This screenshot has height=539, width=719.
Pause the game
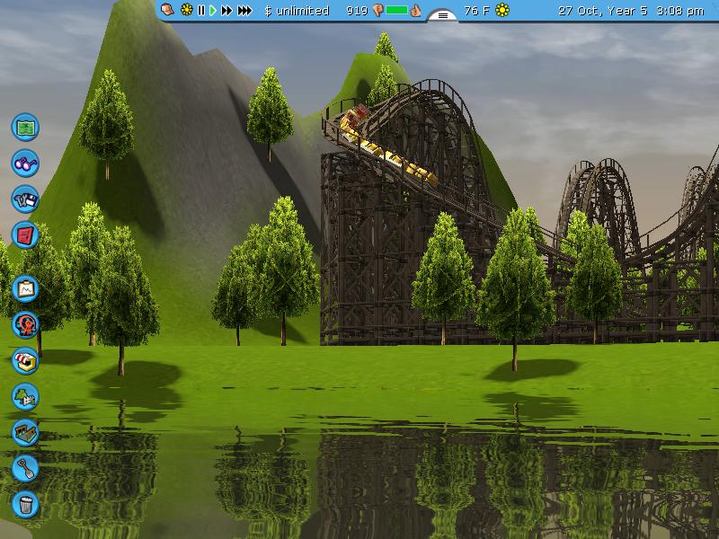click(x=200, y=10)
